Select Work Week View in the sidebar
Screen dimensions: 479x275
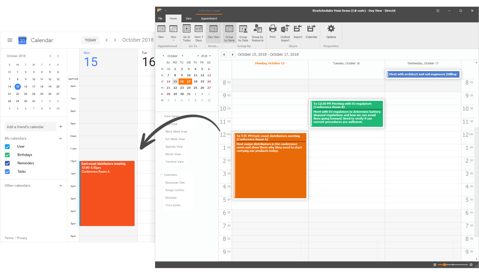[176, 132]
